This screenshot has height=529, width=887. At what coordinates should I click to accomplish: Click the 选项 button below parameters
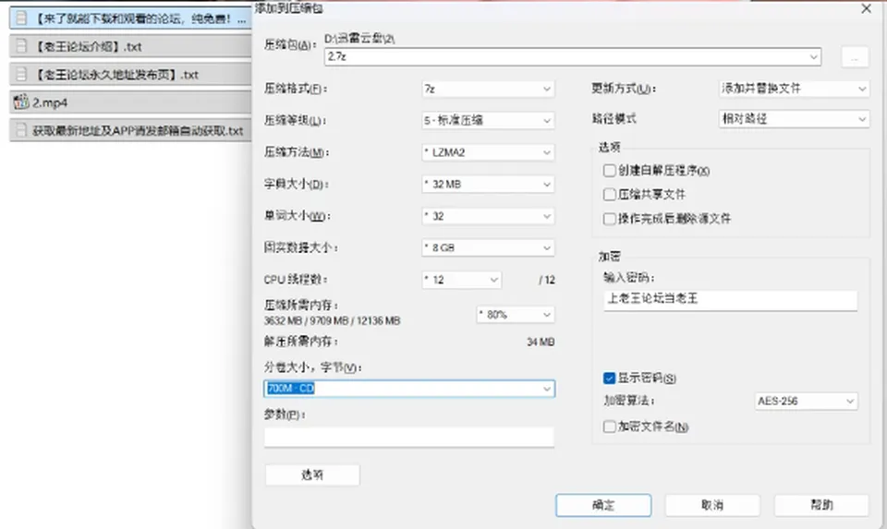[312, 475]
